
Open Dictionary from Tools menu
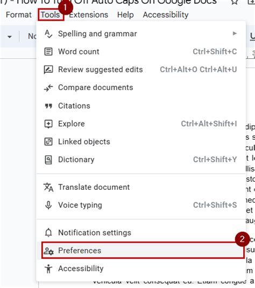[141, 160]
